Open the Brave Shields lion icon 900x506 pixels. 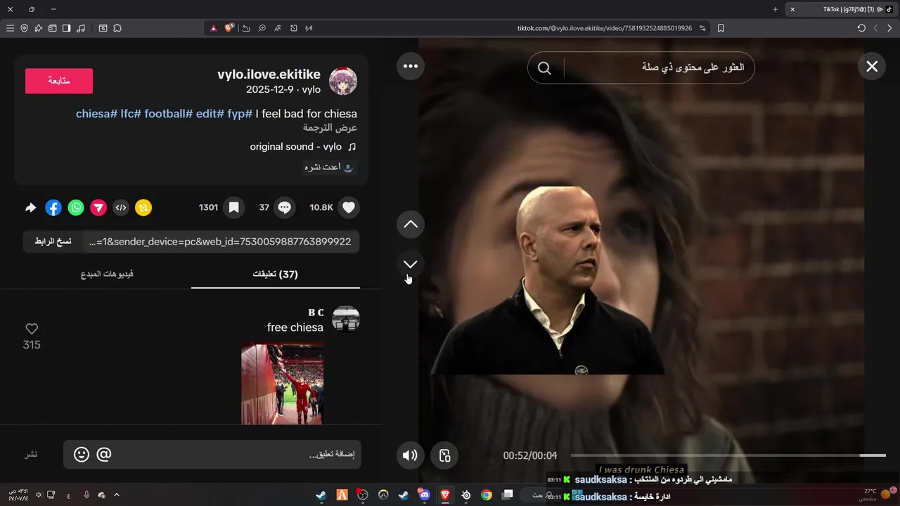tap(229, 28)
